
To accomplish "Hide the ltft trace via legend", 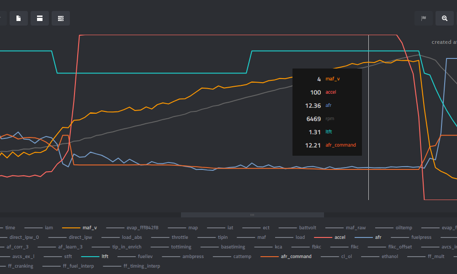I will pyautogui.click(x=105, y=256).
